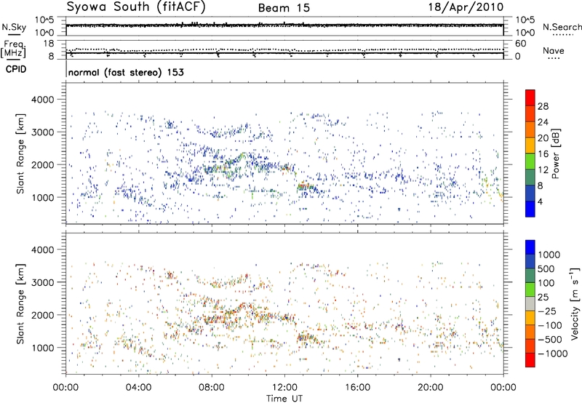Pick the teal 100–500 velocity swatch
The image size is (582, 403).
pos(530,276)
